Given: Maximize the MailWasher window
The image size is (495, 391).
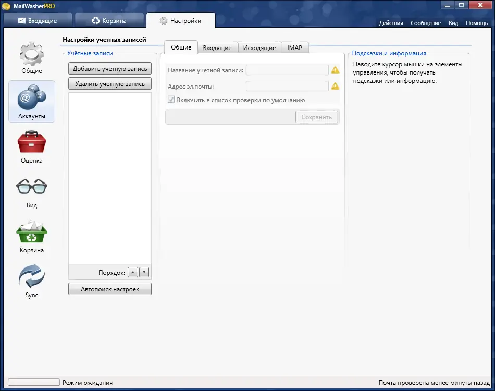Looking at the screenshot, I should pyautogui.click(x=462, y=5).
